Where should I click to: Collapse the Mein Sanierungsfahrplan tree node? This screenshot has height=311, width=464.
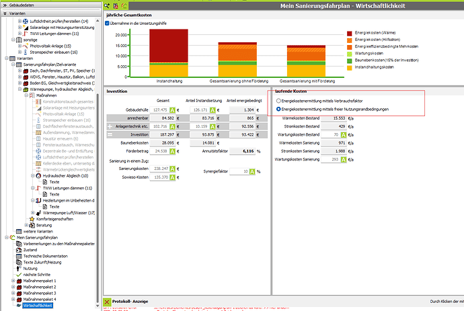(7, 238)
